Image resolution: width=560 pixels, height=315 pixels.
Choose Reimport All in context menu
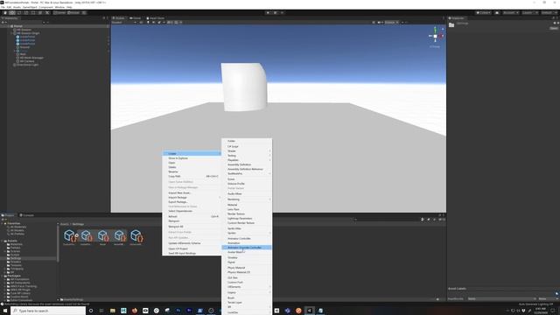tap(192, 227)
